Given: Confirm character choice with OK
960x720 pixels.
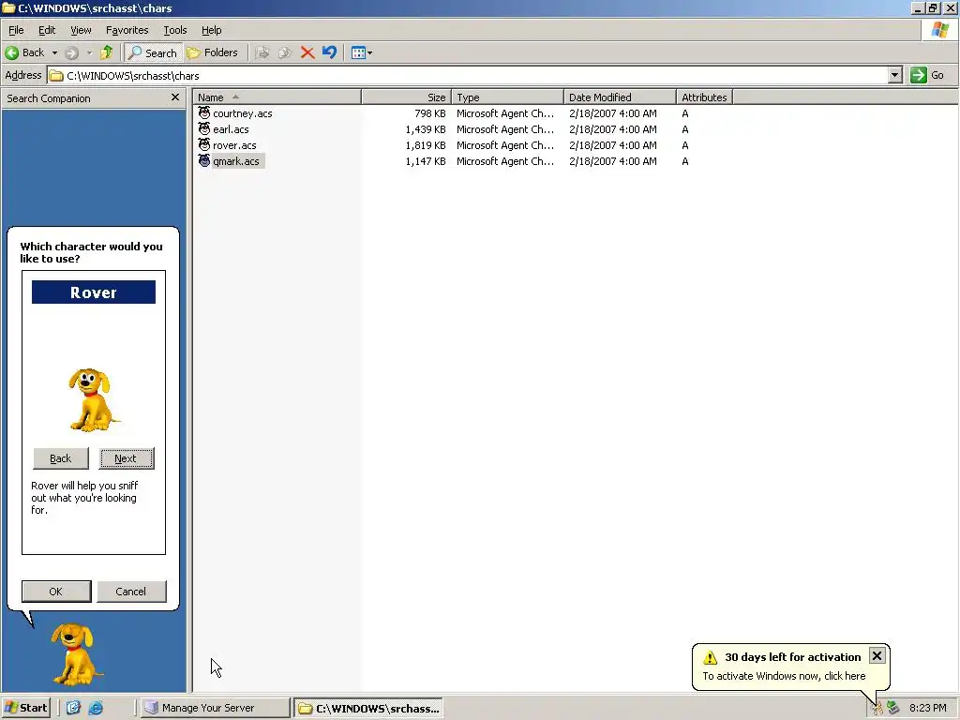Looking at the screenshot, I should pos(56,592).
